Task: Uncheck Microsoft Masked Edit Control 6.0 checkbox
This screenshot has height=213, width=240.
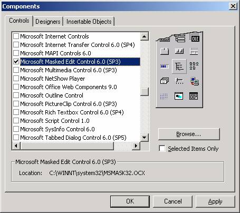Action: (16, 62)
